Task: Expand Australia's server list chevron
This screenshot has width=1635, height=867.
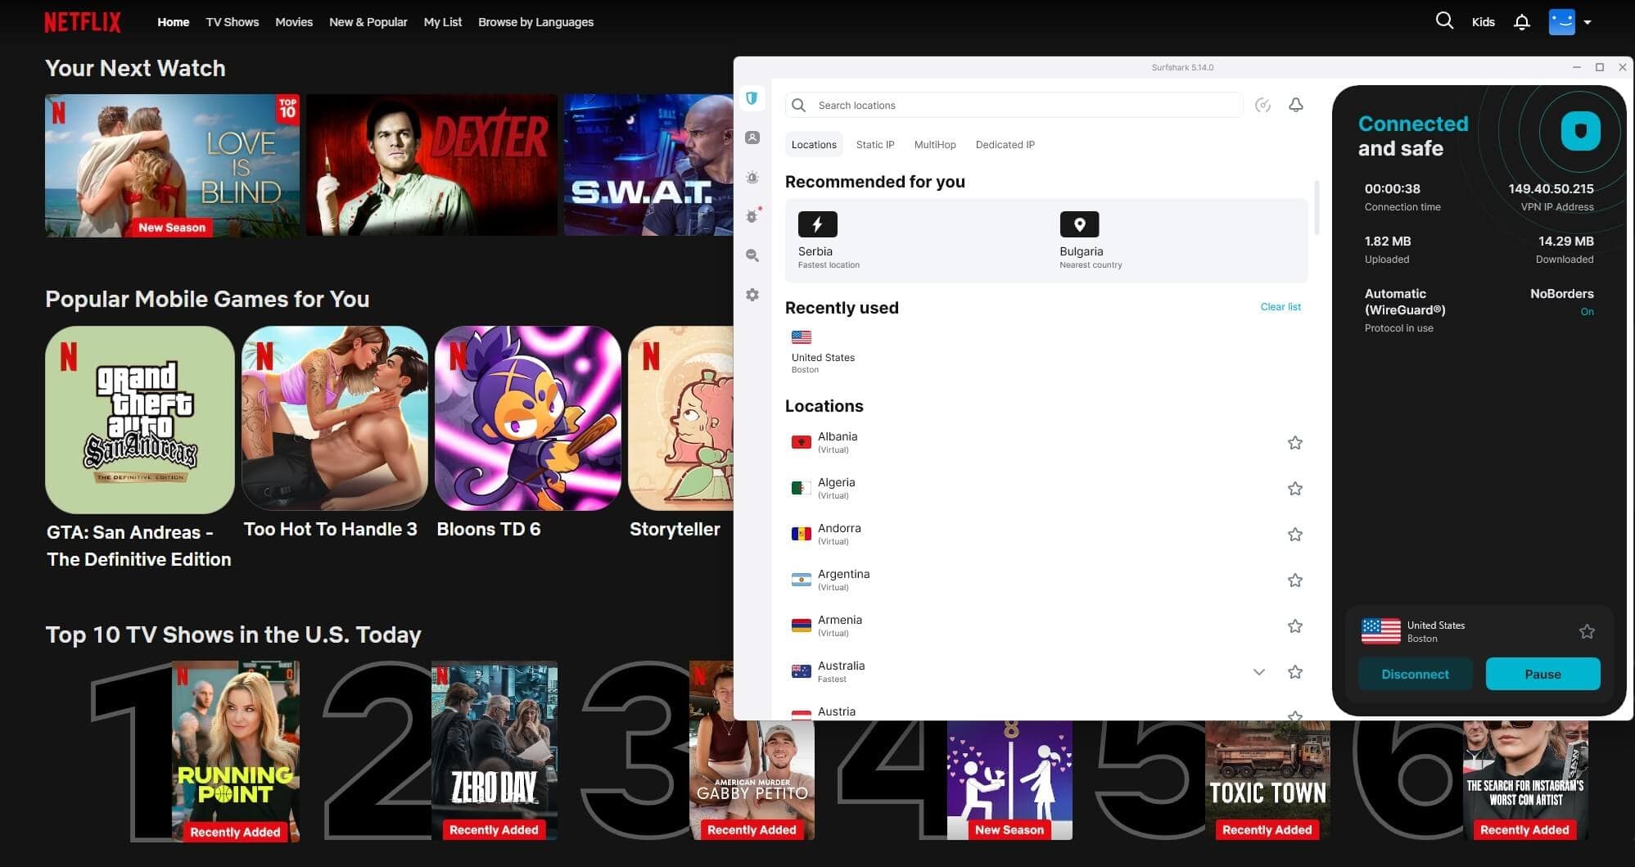Action: coord(1258,671)
